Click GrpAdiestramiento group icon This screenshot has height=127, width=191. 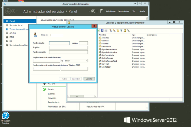coord(100,49)
